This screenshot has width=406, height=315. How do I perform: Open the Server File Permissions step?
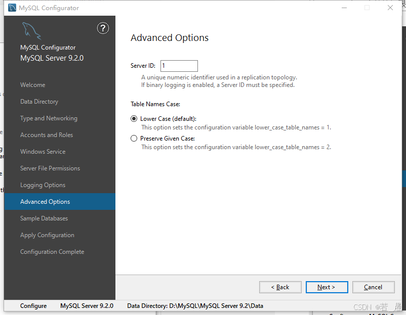tap(50, 168)
